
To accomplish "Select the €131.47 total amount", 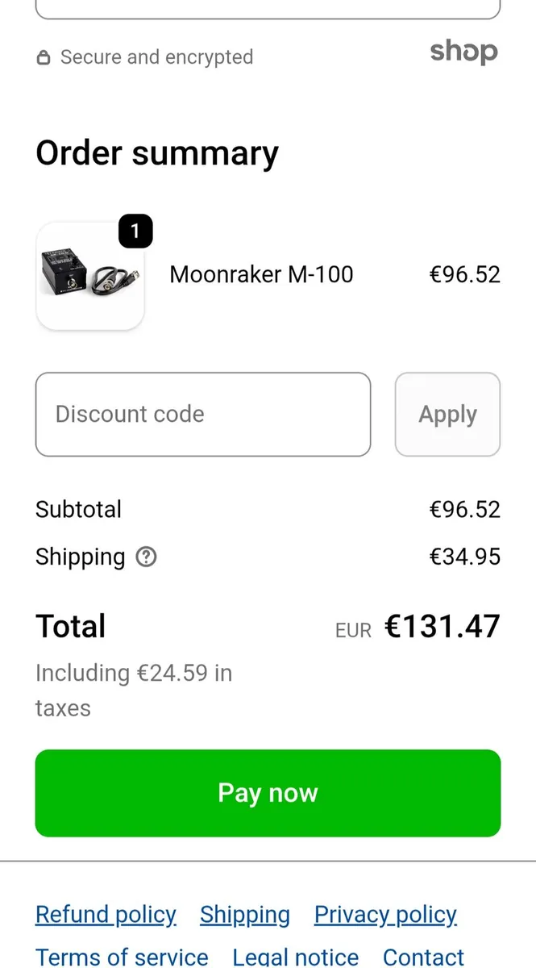I will click(443, 627).
